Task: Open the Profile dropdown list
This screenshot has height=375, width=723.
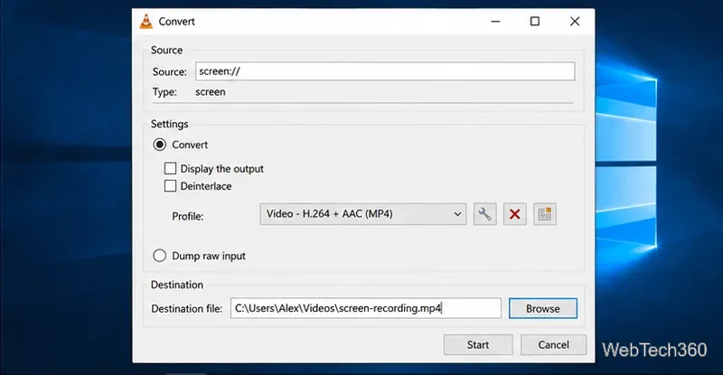Action: point(363,214)
